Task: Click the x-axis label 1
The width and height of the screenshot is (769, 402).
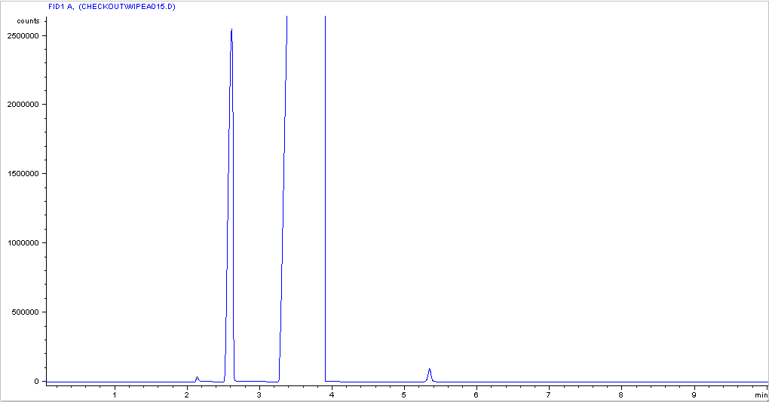Action: click(115, 394)
